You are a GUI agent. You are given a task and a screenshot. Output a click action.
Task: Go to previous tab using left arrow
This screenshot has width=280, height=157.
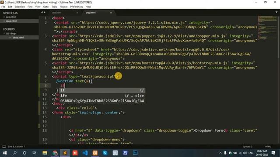coord(42,12)
